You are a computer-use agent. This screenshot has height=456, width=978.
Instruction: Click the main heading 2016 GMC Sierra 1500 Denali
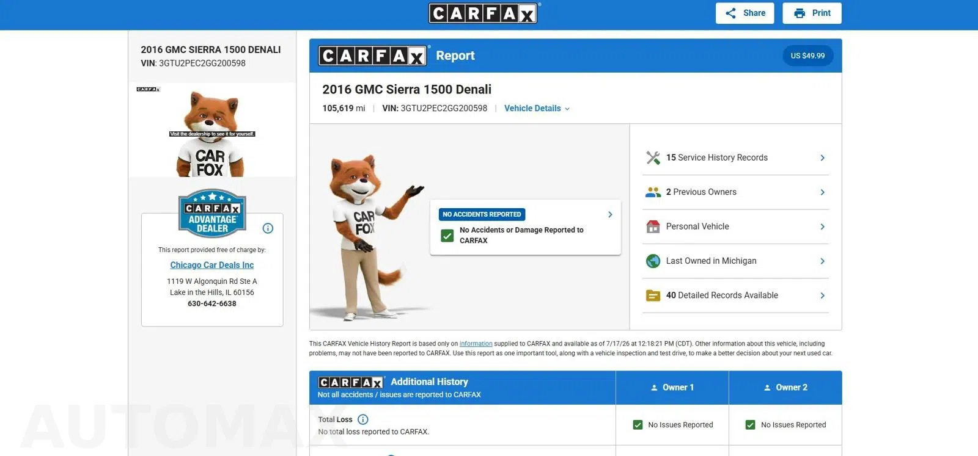point(407,89)
